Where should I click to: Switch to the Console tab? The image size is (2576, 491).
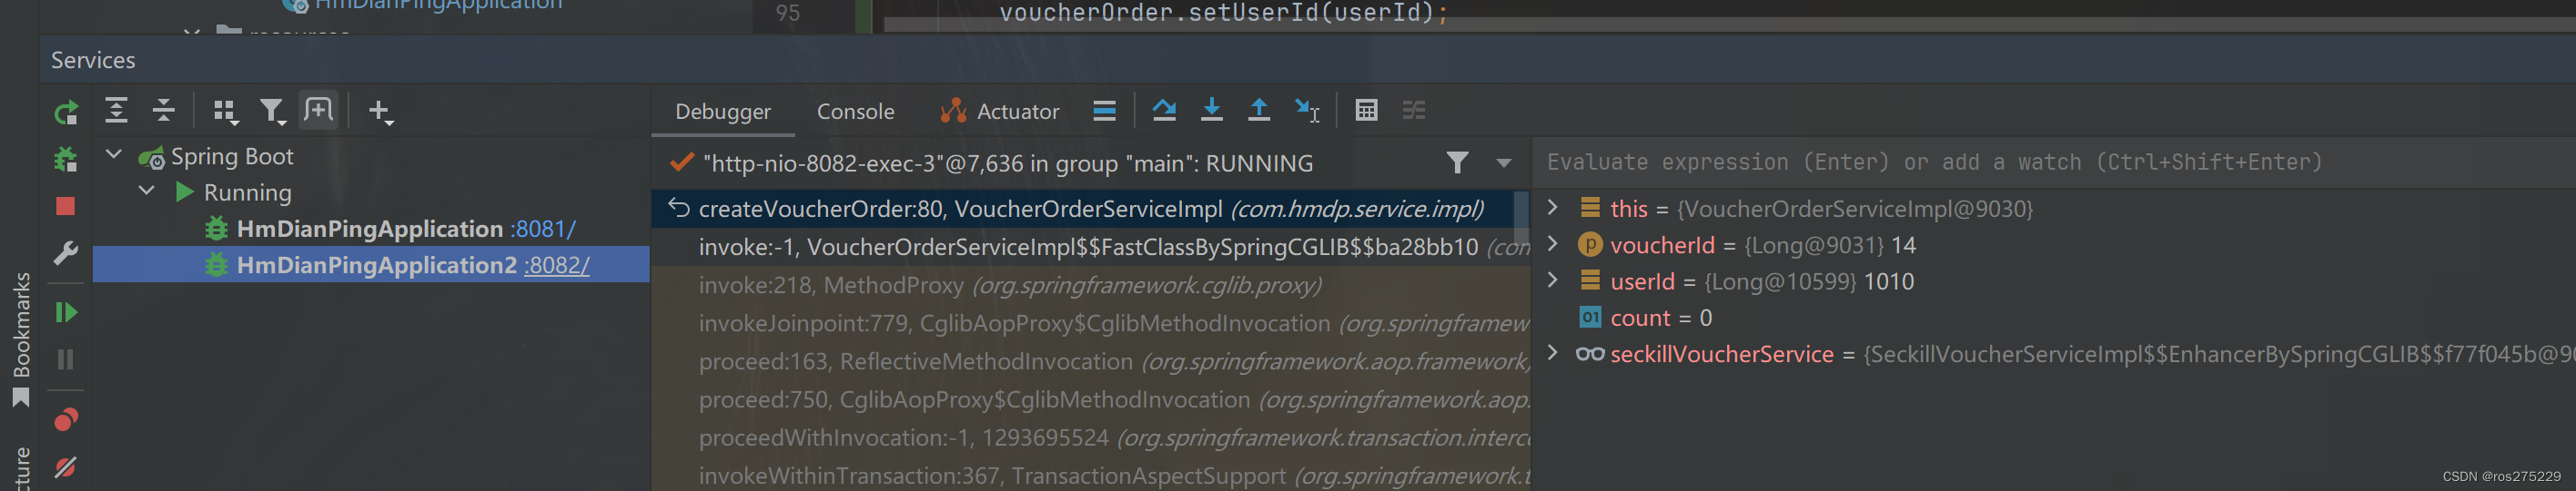coord(856,112)
